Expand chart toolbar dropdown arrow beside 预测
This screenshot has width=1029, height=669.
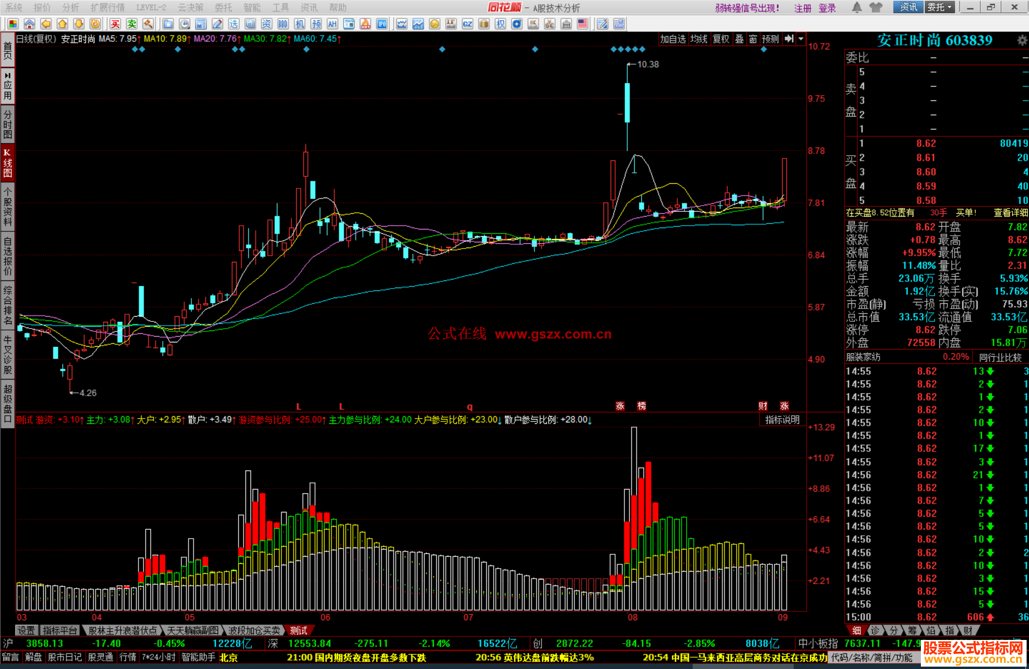click(801, 39)
